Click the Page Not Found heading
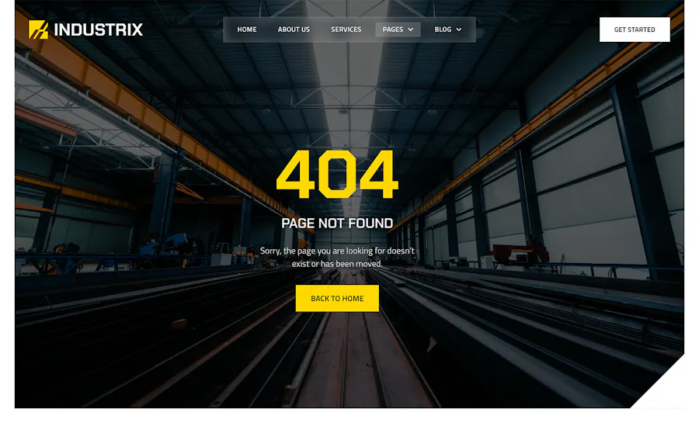The height and width of the screenshot is (423, 699). point(337,223)
